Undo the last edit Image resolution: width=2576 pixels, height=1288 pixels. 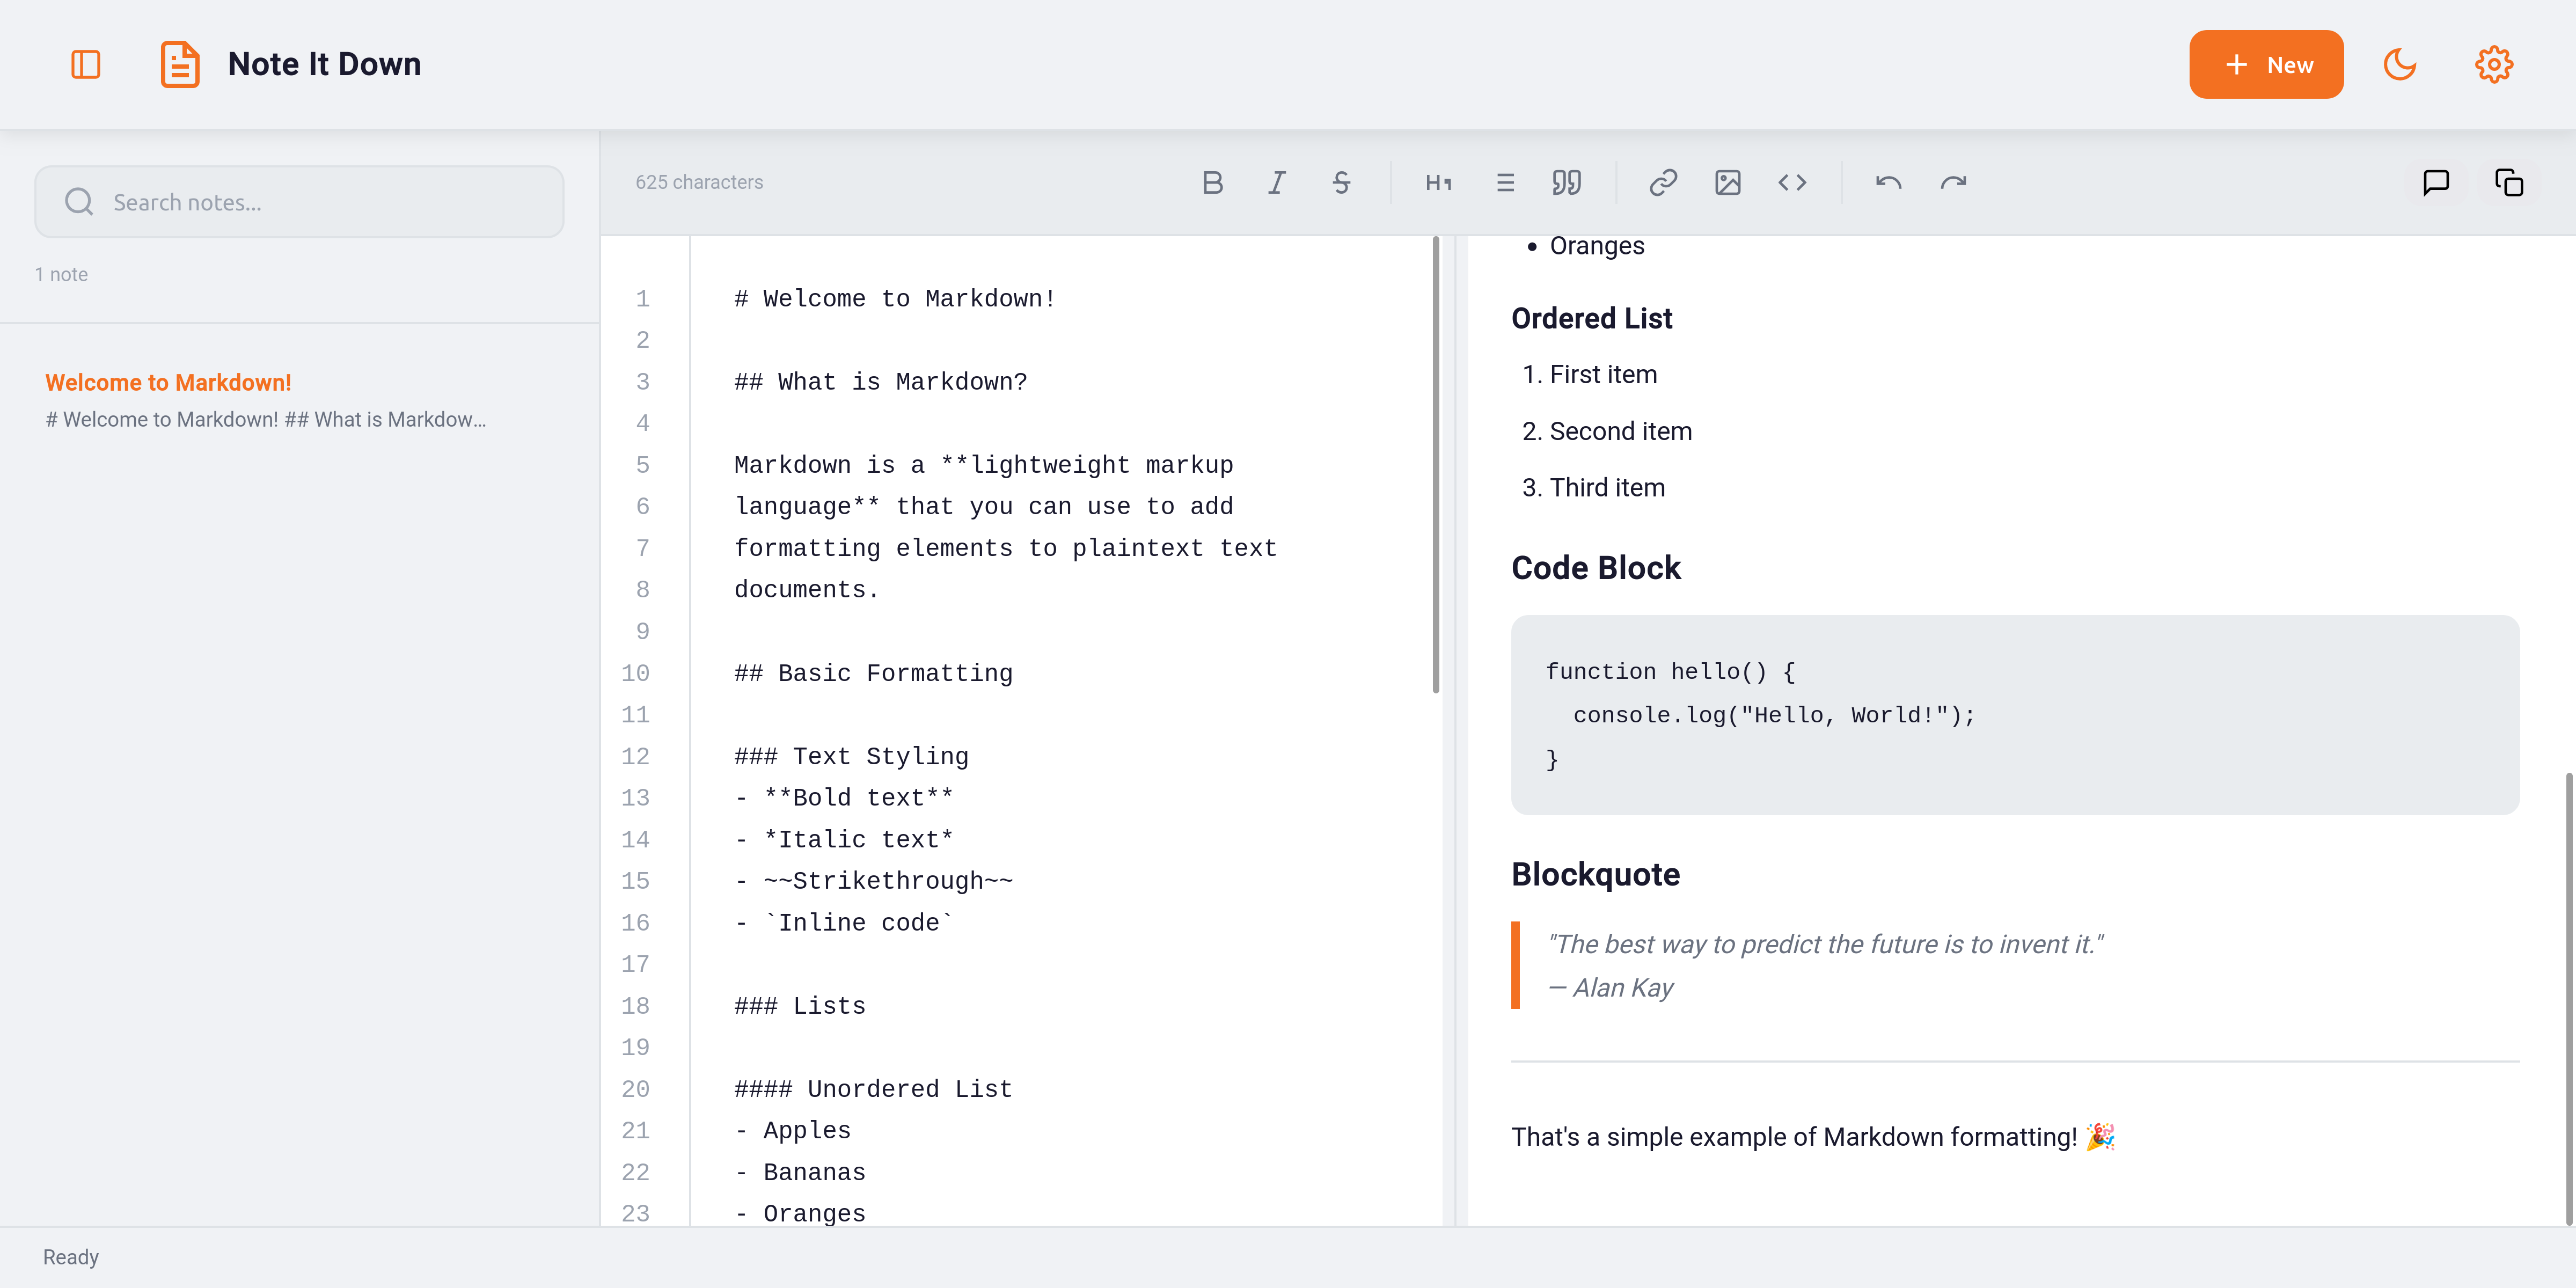(x=1888, y=182)
